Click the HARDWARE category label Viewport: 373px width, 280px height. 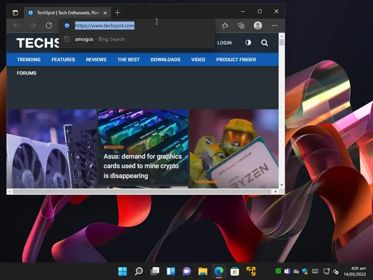(x=207, y=182)
